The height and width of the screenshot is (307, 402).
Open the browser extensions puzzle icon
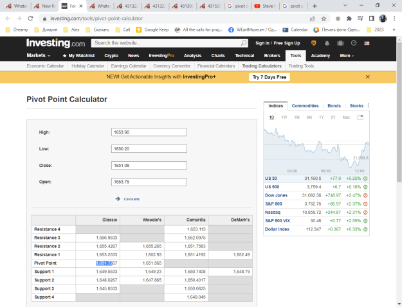pos(349,19)
